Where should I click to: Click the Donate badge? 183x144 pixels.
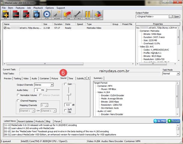pyautogui.click(x=174, y=121)
